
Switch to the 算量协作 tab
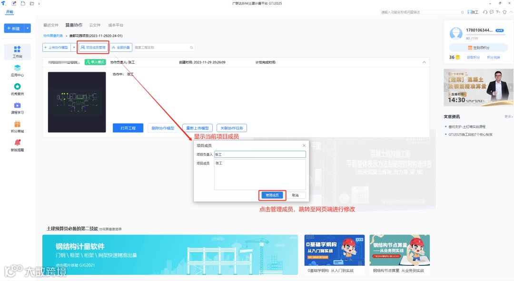click(74, 25)
